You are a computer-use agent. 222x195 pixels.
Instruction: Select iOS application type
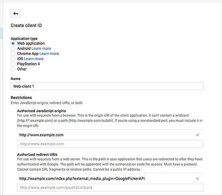[x=13, y=59]
